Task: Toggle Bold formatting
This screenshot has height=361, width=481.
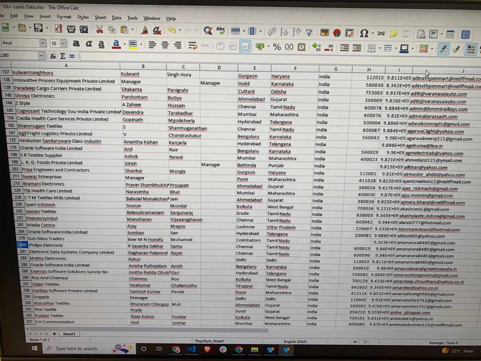Action: point(76,44)
